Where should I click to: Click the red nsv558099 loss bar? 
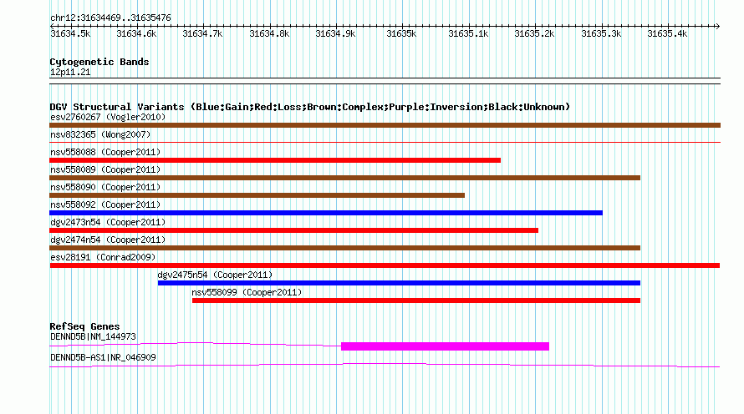pyautogui.click(x=416, y=300)
